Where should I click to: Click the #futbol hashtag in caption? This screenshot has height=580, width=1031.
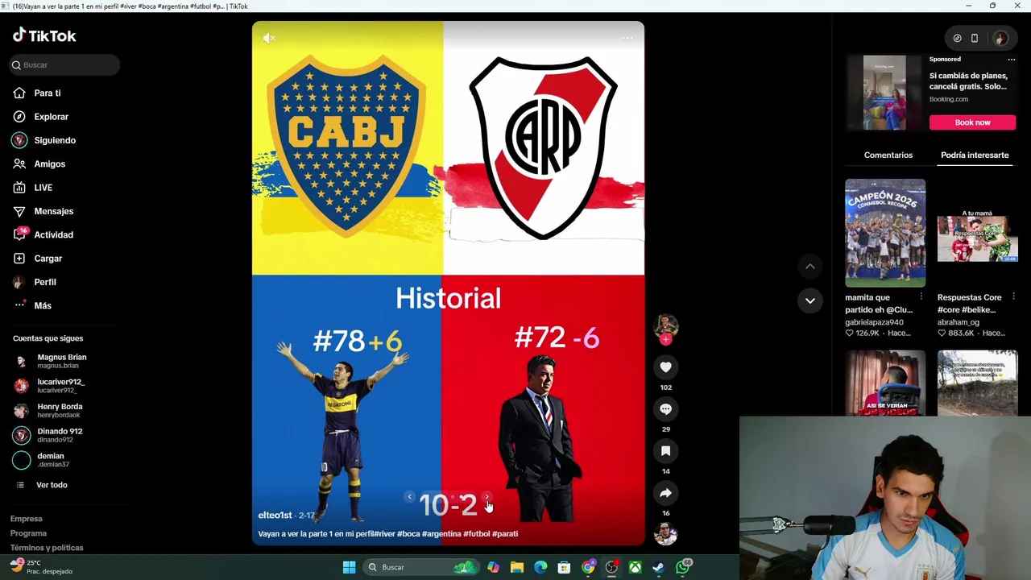pyautogui.click(x=476, y=533)
